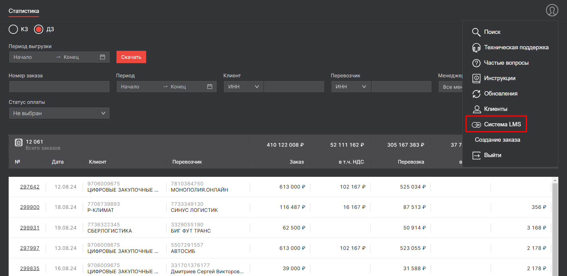Click carrier cell Дмитриев Сергей Викторов...

(207, 271)
